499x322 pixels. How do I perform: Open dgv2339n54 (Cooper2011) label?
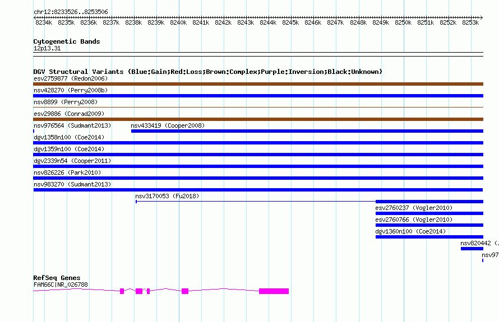[x=72, y=161]
